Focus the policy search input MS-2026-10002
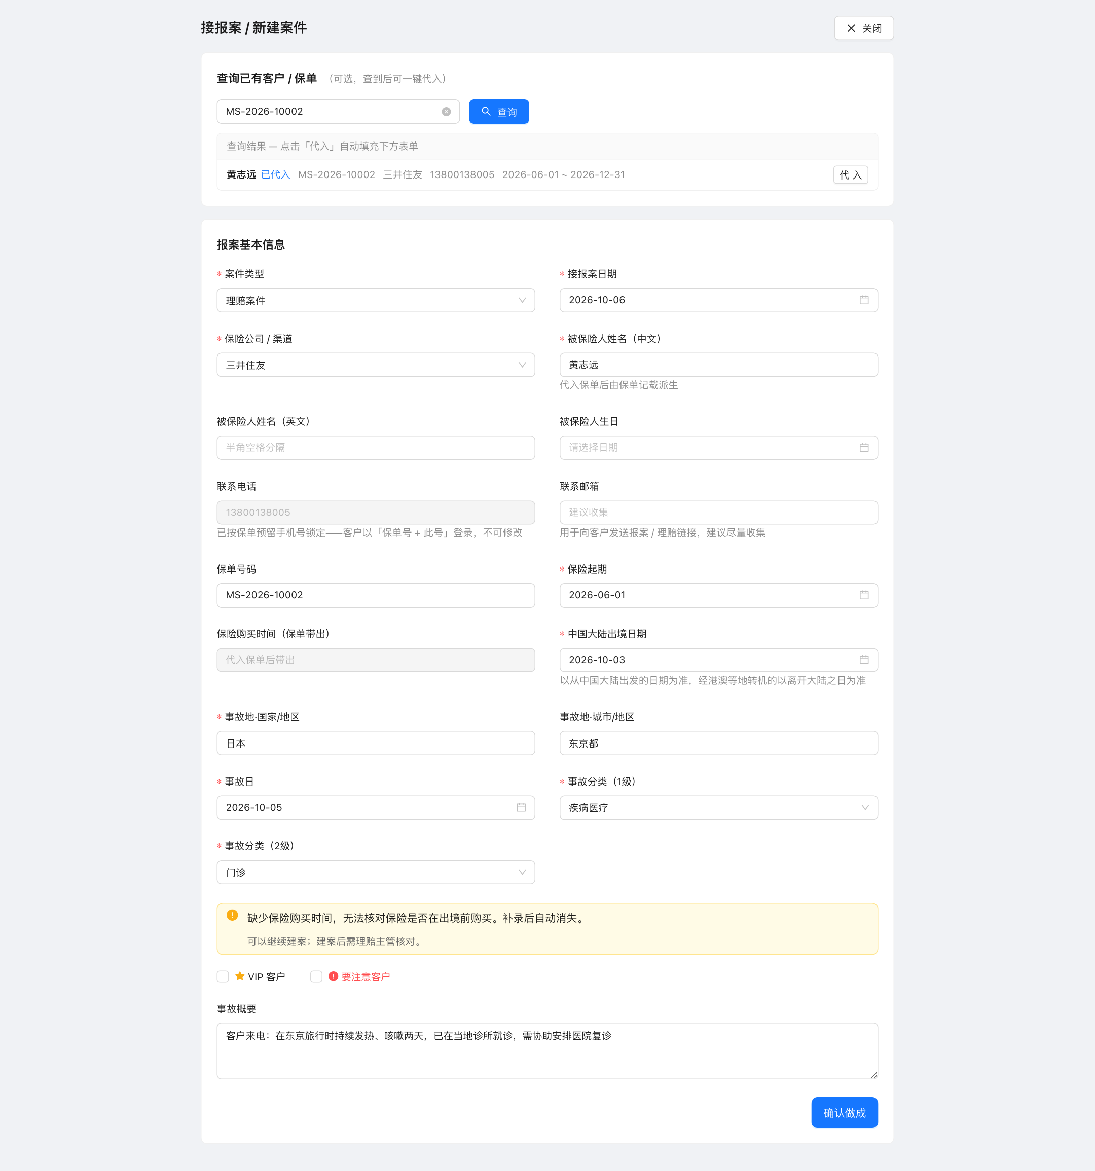The image size is (1095, 1171). [x=338, y=112]
